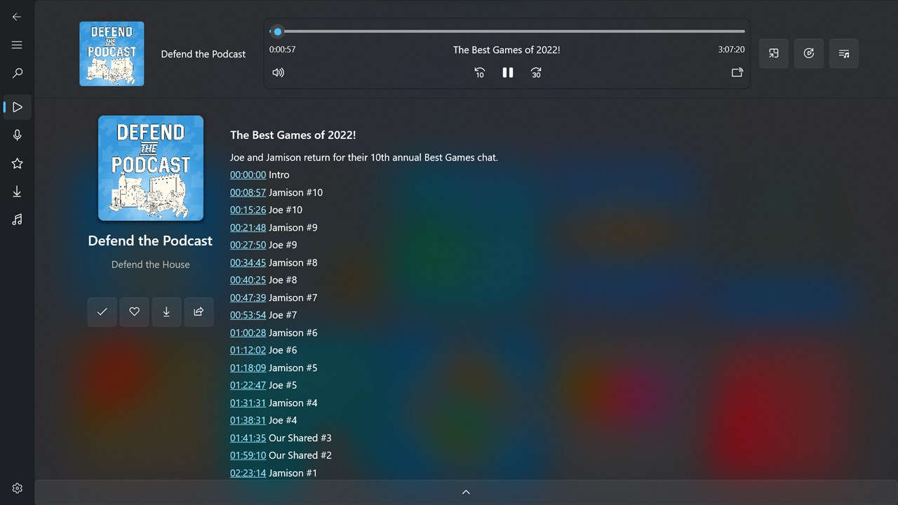Open the podcasts microphone sidebar icon
The width and height of the screenshot is (898, 505).
[x=18, y=135]
